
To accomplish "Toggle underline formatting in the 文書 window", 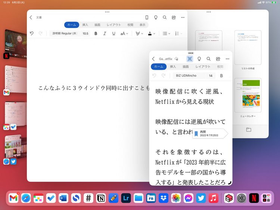I will coord(113,34).
